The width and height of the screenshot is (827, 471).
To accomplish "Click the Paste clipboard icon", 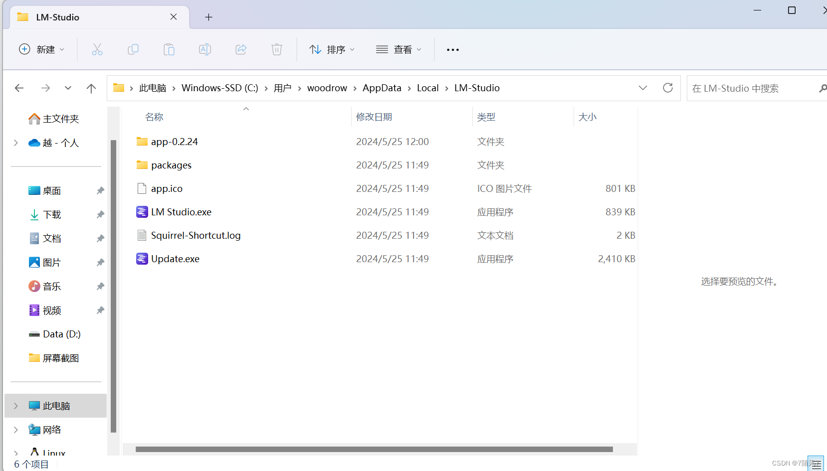I will pyautogui.click(x=169, y=49).
